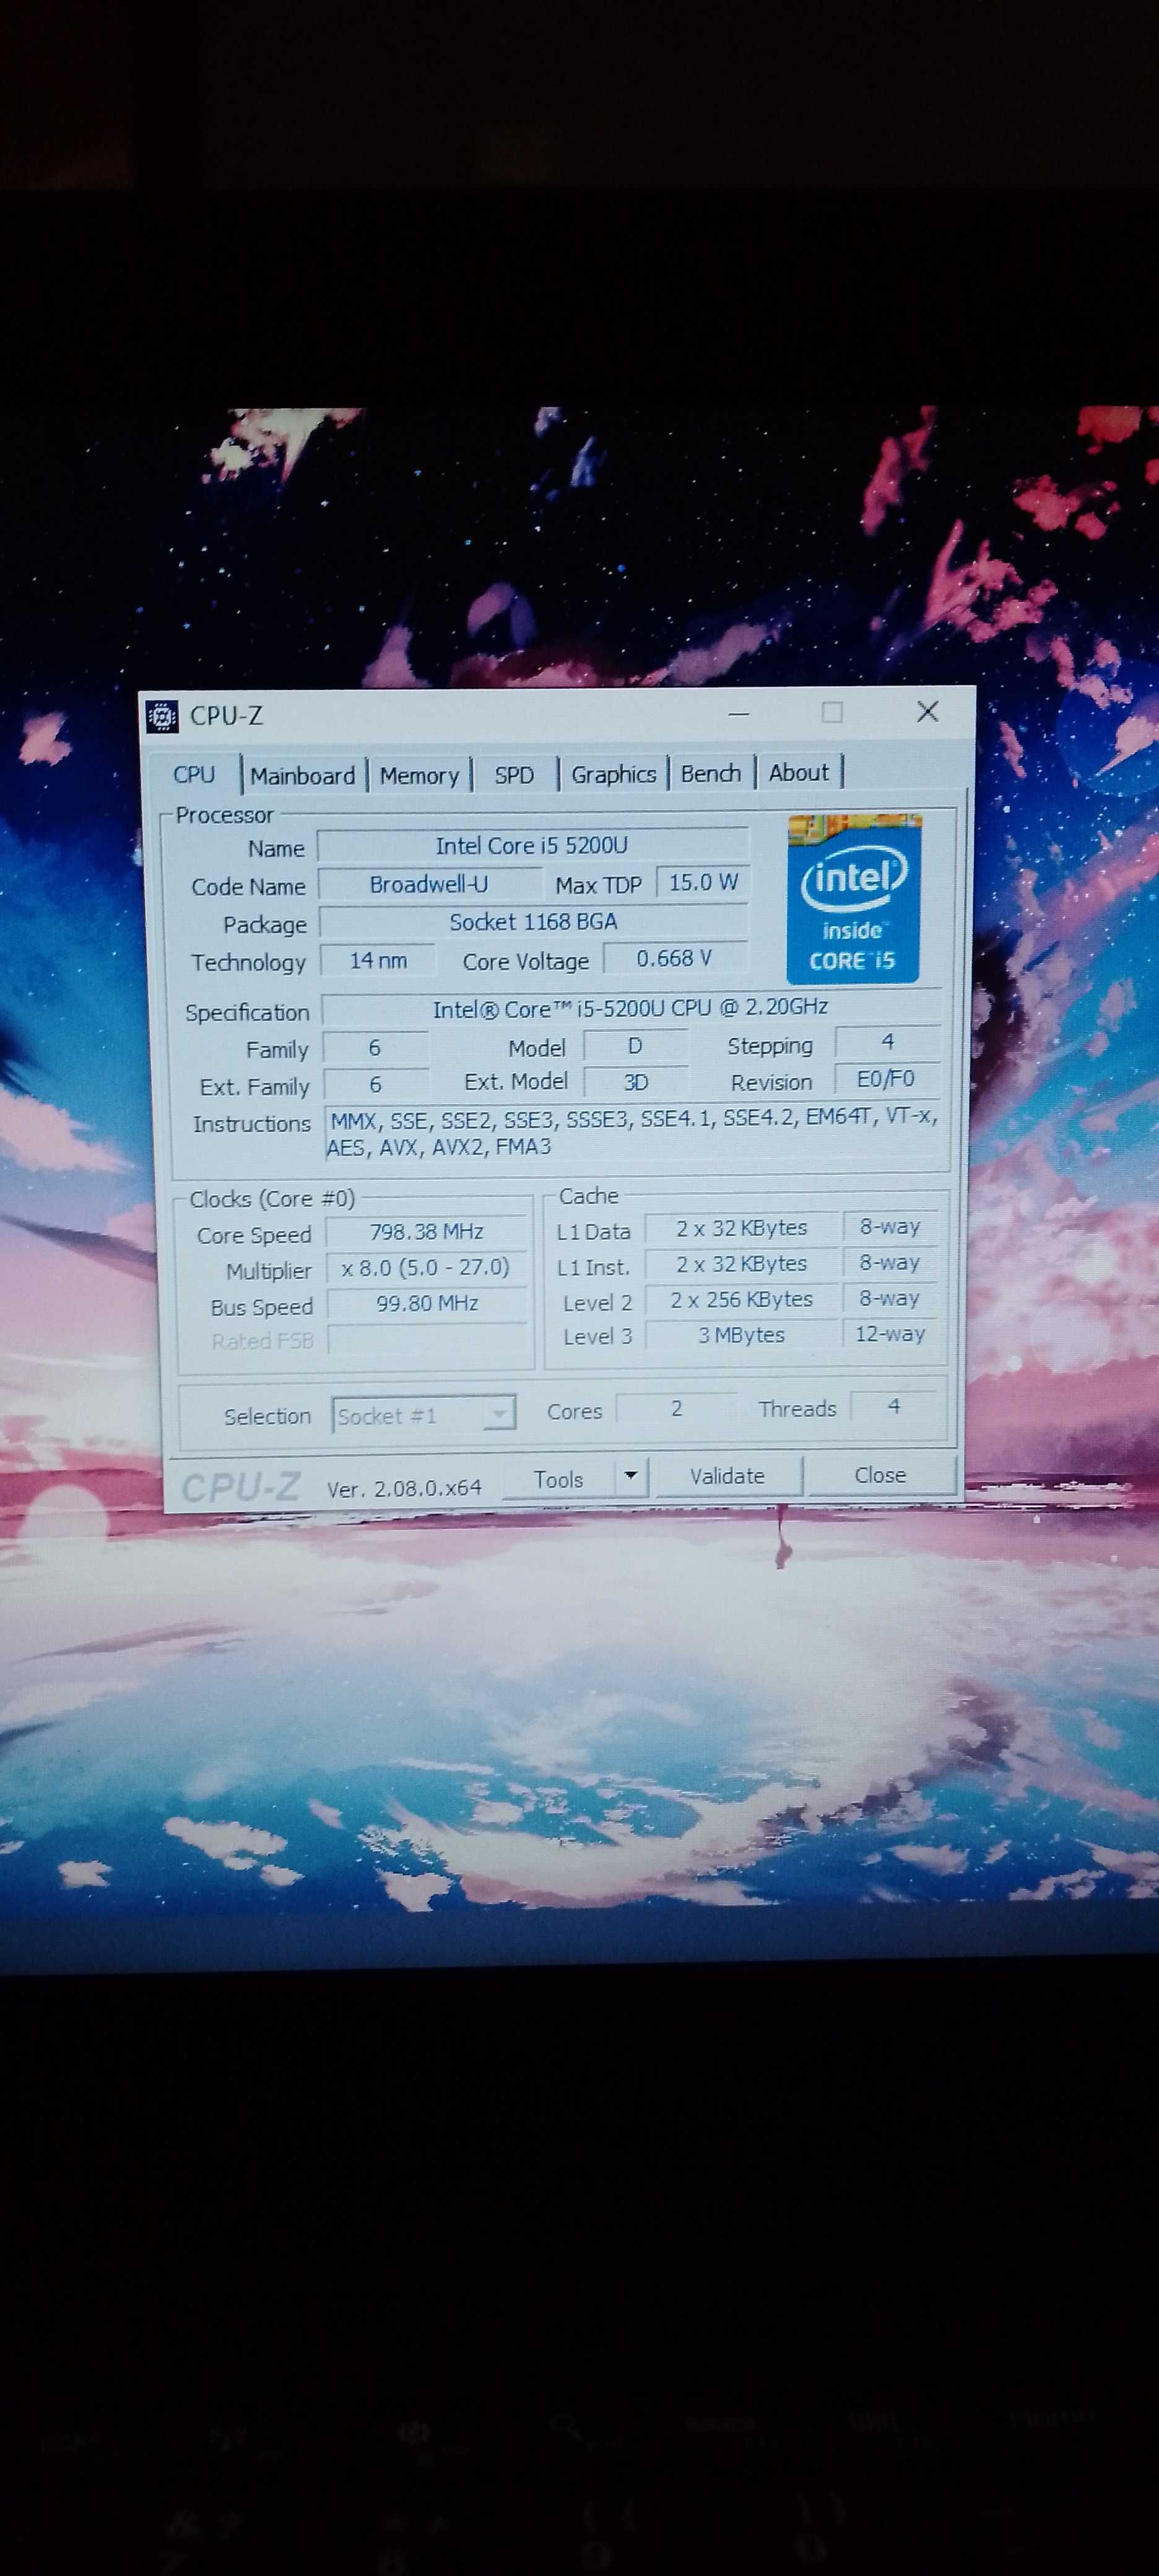This screenshot has height=2576, width=1159.
Task: Click the Validate button
Action: [727, 1476]
